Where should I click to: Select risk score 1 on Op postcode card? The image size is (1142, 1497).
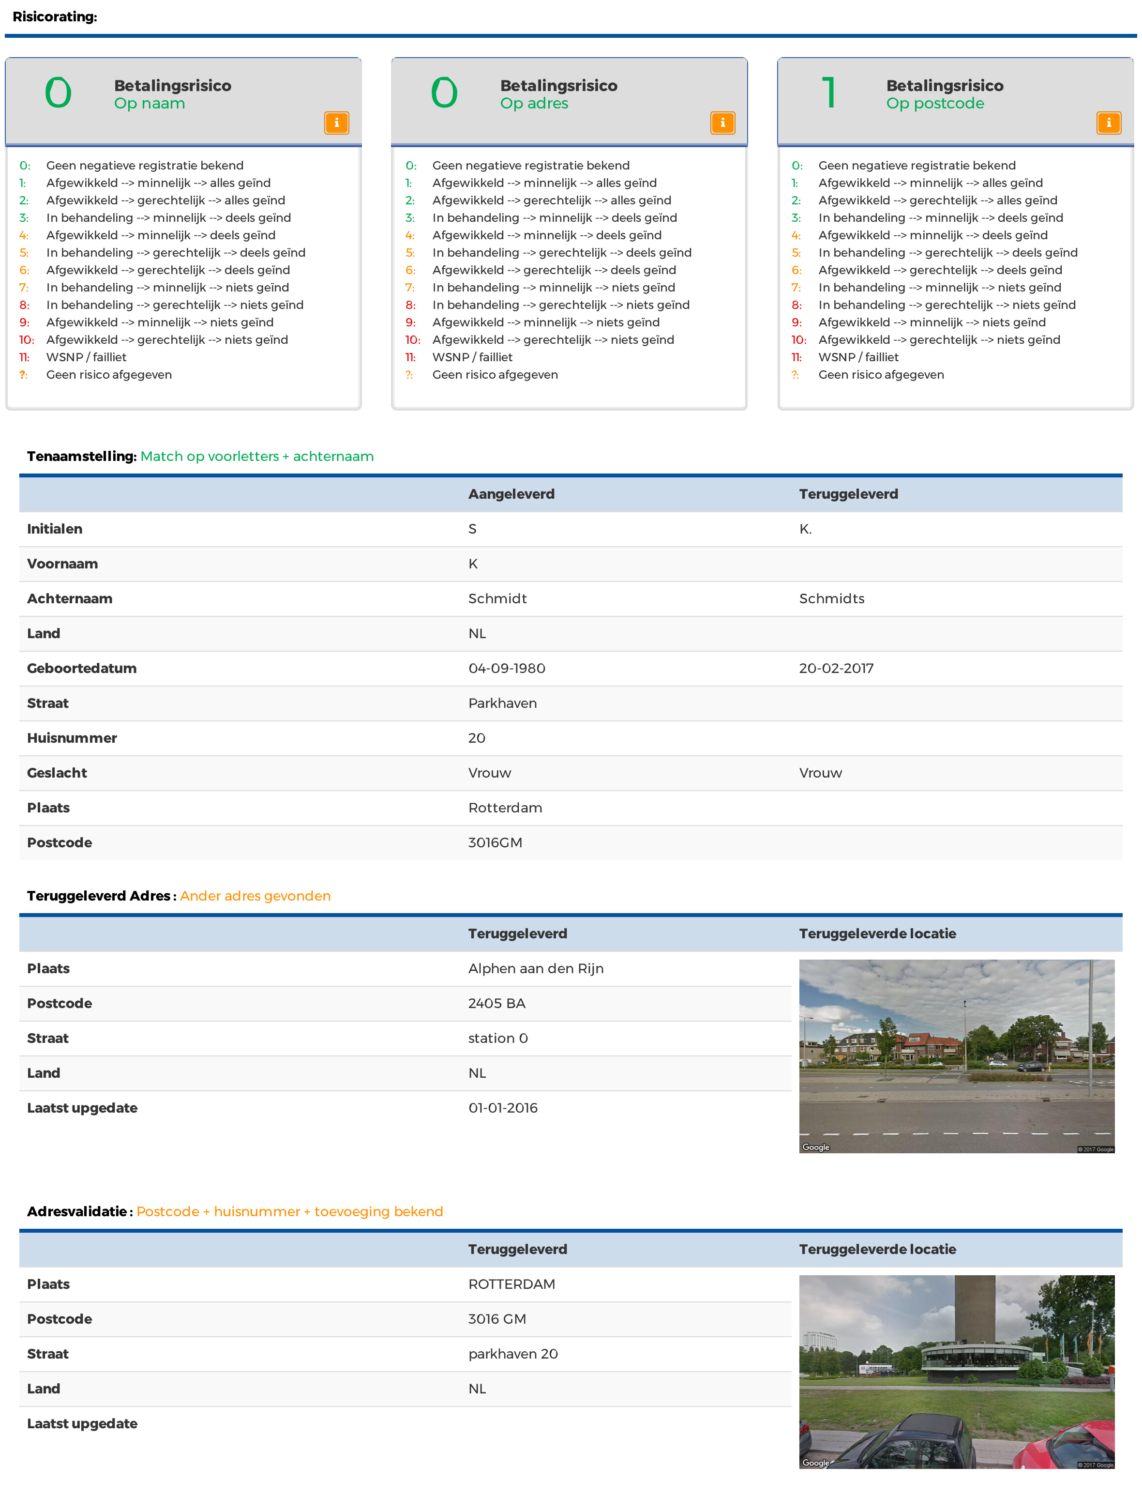tap(828, 93)
